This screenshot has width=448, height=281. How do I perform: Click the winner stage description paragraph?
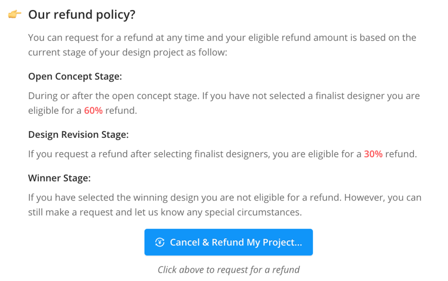(224, 205)
